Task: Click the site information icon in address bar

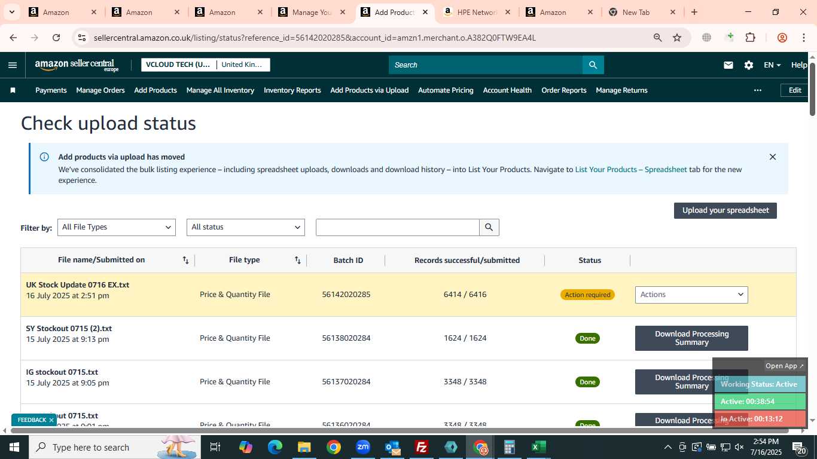Action: [x=82, y=38]
